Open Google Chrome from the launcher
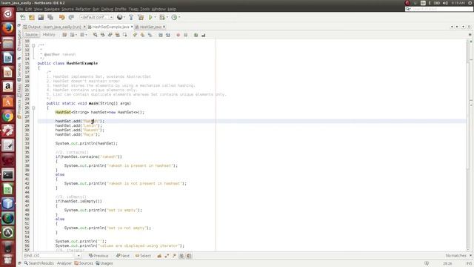The width and height of the screenshot is (474, 267). (x=8, y=116)
